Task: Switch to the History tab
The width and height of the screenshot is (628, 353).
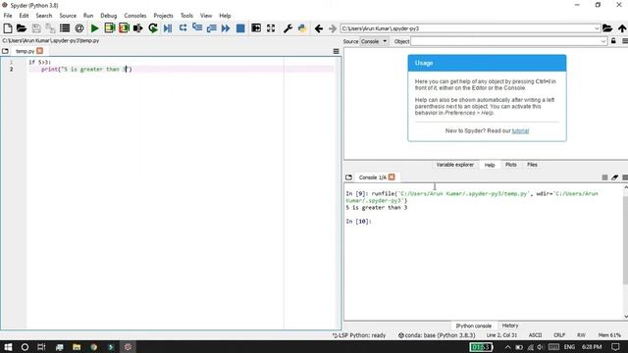Action: (510, 326)
